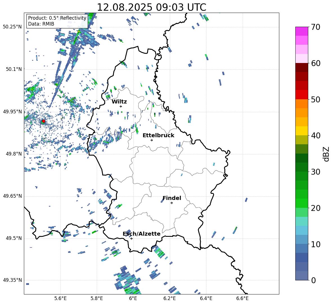
Task: Click the 6.6°E longitude label
Action: point(242,298)
